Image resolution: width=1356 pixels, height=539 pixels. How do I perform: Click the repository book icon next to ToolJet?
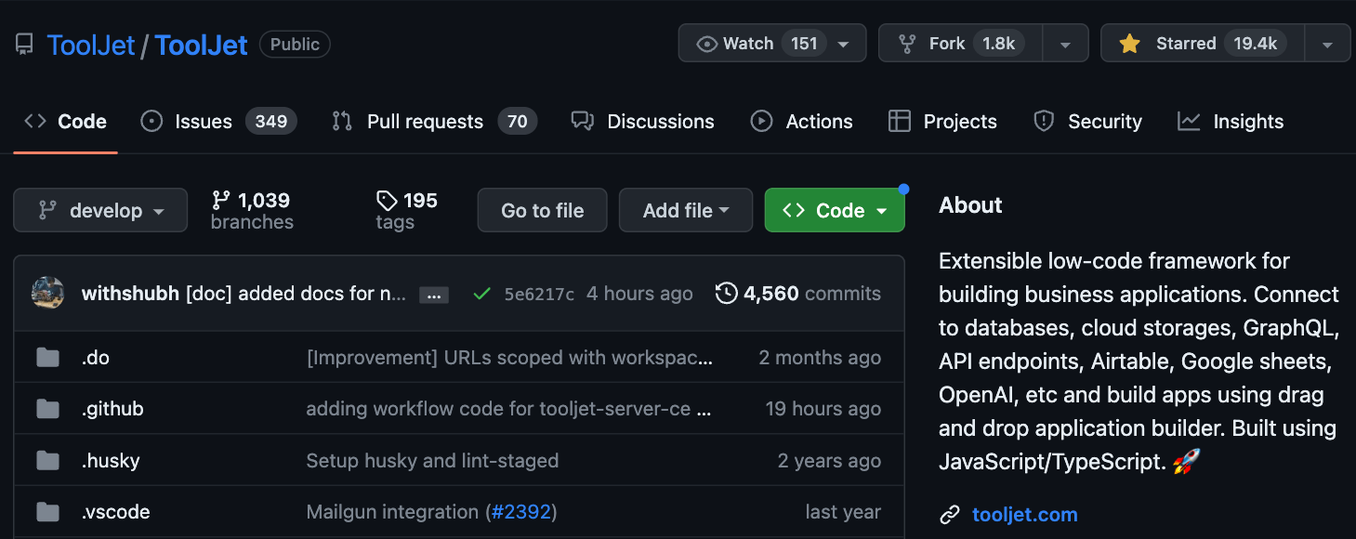tap(23, 43)
